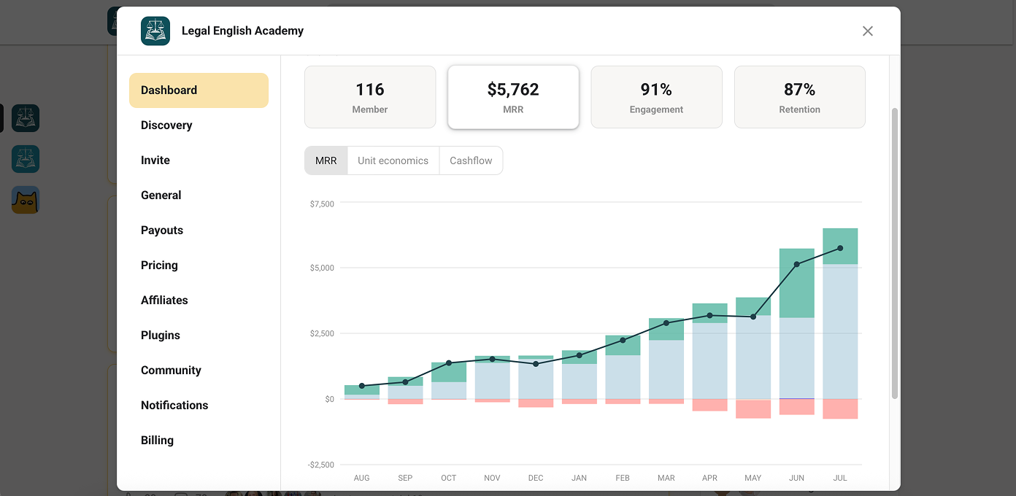Click the Legal English Academy scales logo
The height and width of the screenshot is (496, 1016).
[x=155, y=31]
